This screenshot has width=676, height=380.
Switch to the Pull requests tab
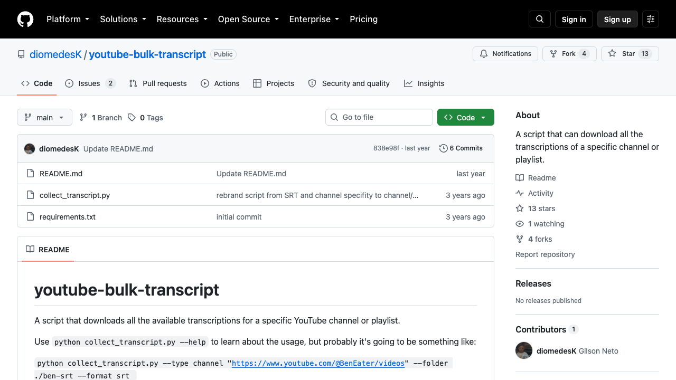click(x=158, y=83)
